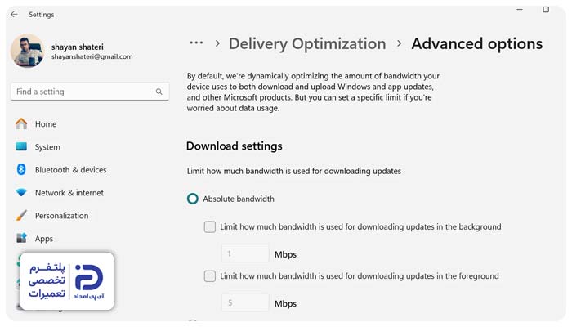
Task: Click the Find a setting search box
Action: [90, 92]
